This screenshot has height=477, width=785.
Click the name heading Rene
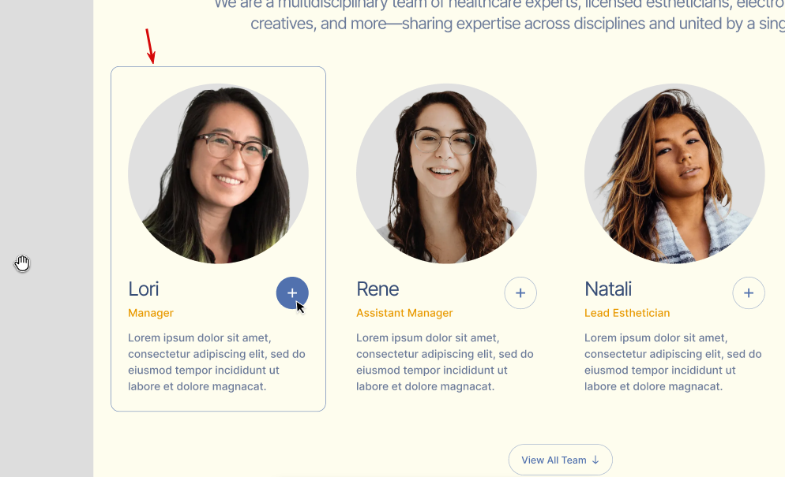pos(377,289)
